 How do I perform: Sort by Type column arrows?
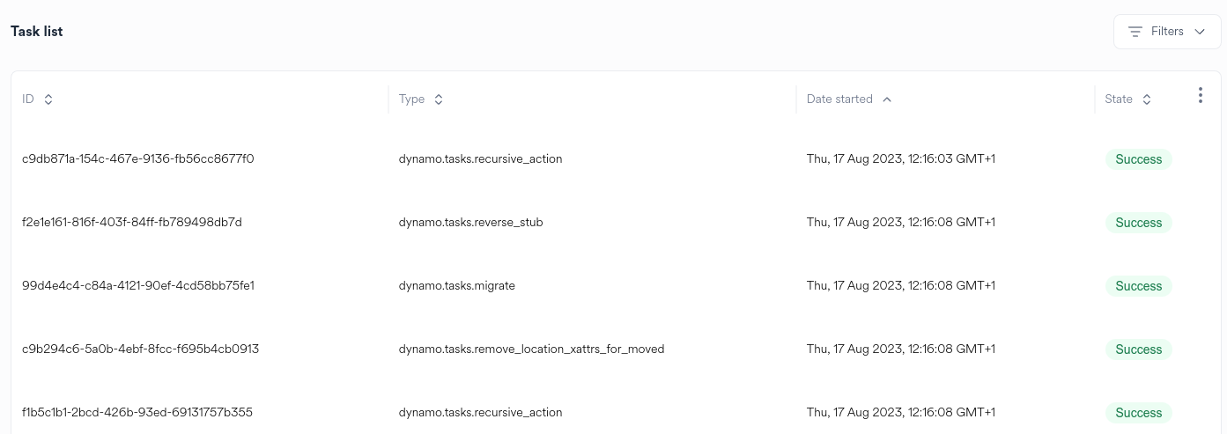point(439,99)
